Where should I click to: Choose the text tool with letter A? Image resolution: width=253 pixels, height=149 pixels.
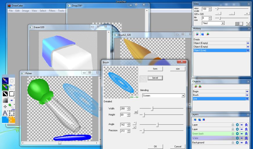[5, 113]
